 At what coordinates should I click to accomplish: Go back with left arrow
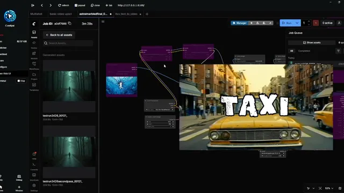[42, 5]
